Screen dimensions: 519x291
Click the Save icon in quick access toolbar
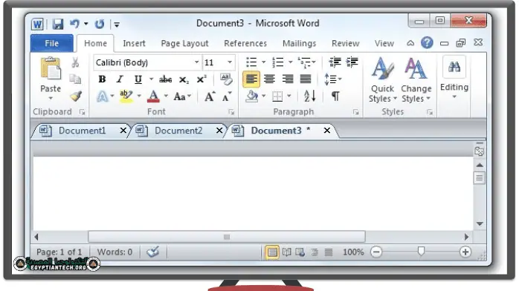[x=58, y=24]
